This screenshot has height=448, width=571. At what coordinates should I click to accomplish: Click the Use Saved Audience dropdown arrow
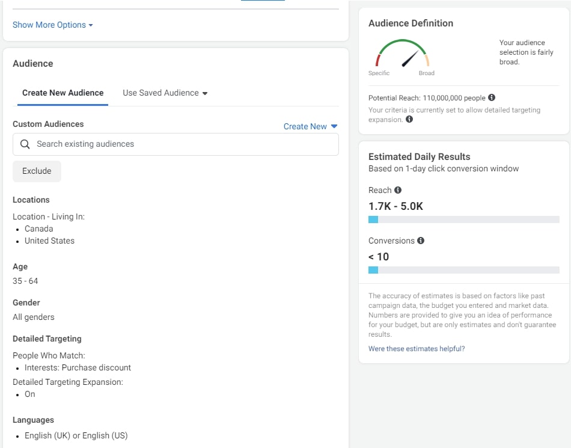[x=205, y=93]
